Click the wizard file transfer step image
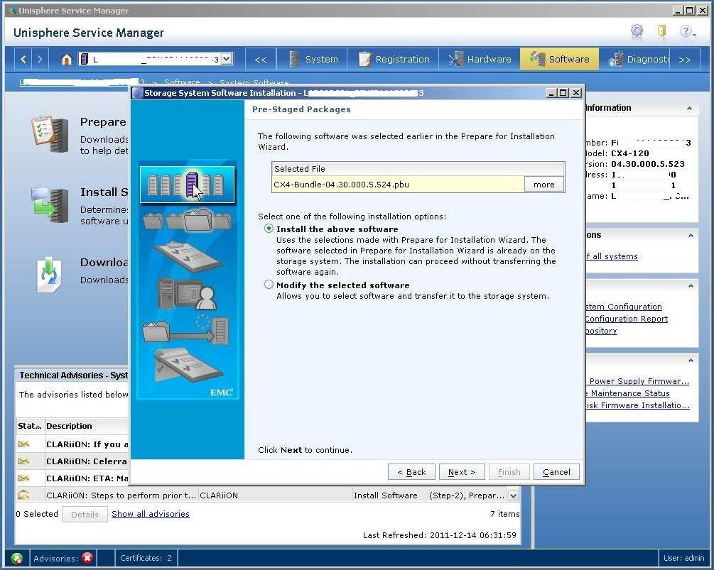Screen dimensions: 714x570 [x=185, y=329]
